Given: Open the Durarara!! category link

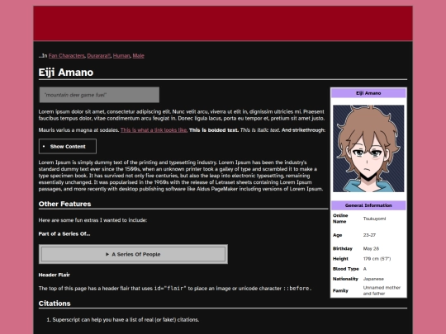Looking at the screenshot, I should pyautogui.click(x=99, y=56).
